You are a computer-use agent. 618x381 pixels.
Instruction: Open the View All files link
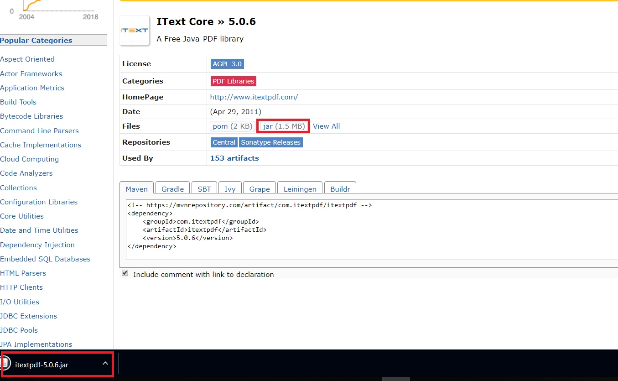pyautogui.click(x=327, y=126)
